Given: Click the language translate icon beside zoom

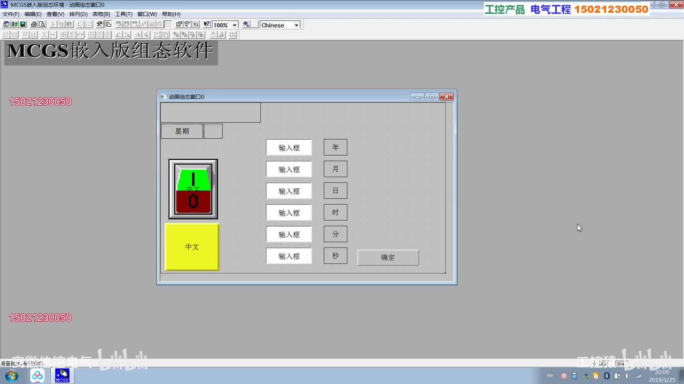Looking at the screenshot, I should pos(246,25).
